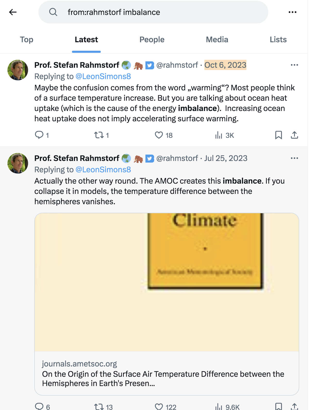The height and width of the screenshot is (410, 316).
Task: Switch to the People tab
Action: [x=152, y=40]
